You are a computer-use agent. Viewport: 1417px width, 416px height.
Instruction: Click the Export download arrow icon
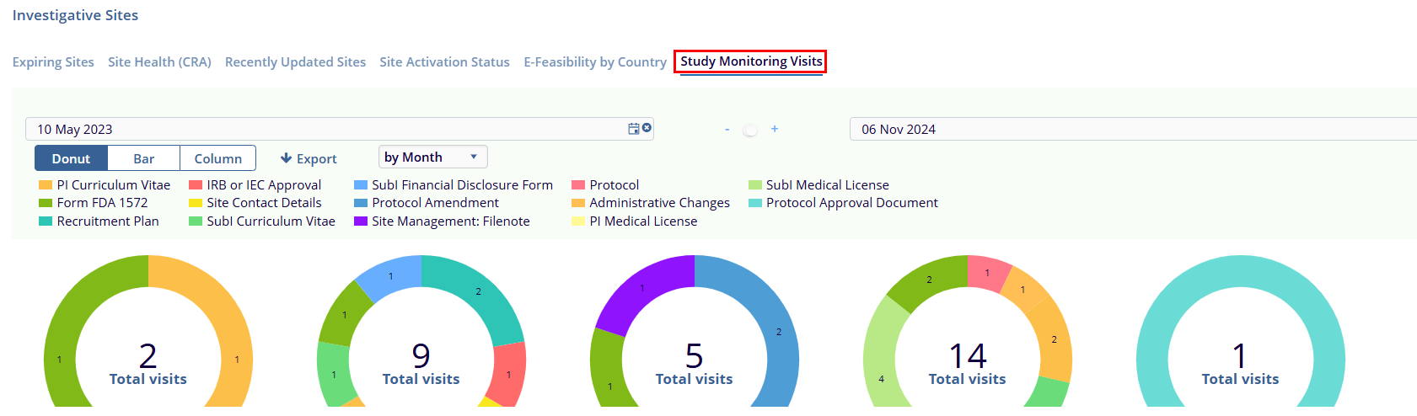[287, 158]
